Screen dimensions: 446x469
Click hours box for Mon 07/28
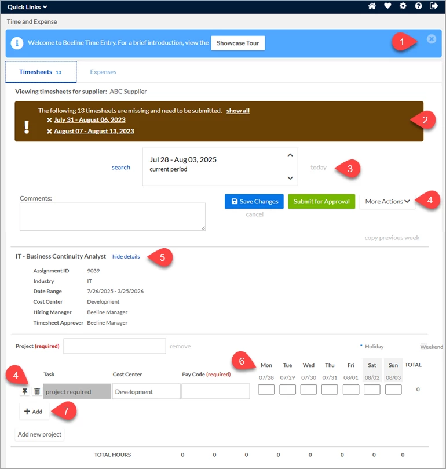coord(266,390)
